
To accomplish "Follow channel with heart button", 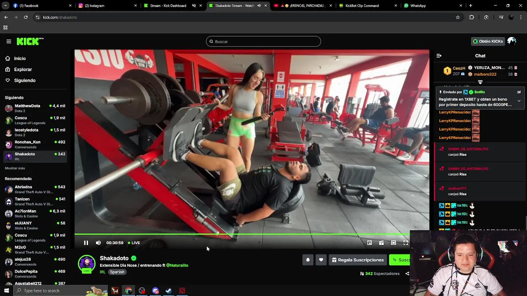I will click(321, 260).
